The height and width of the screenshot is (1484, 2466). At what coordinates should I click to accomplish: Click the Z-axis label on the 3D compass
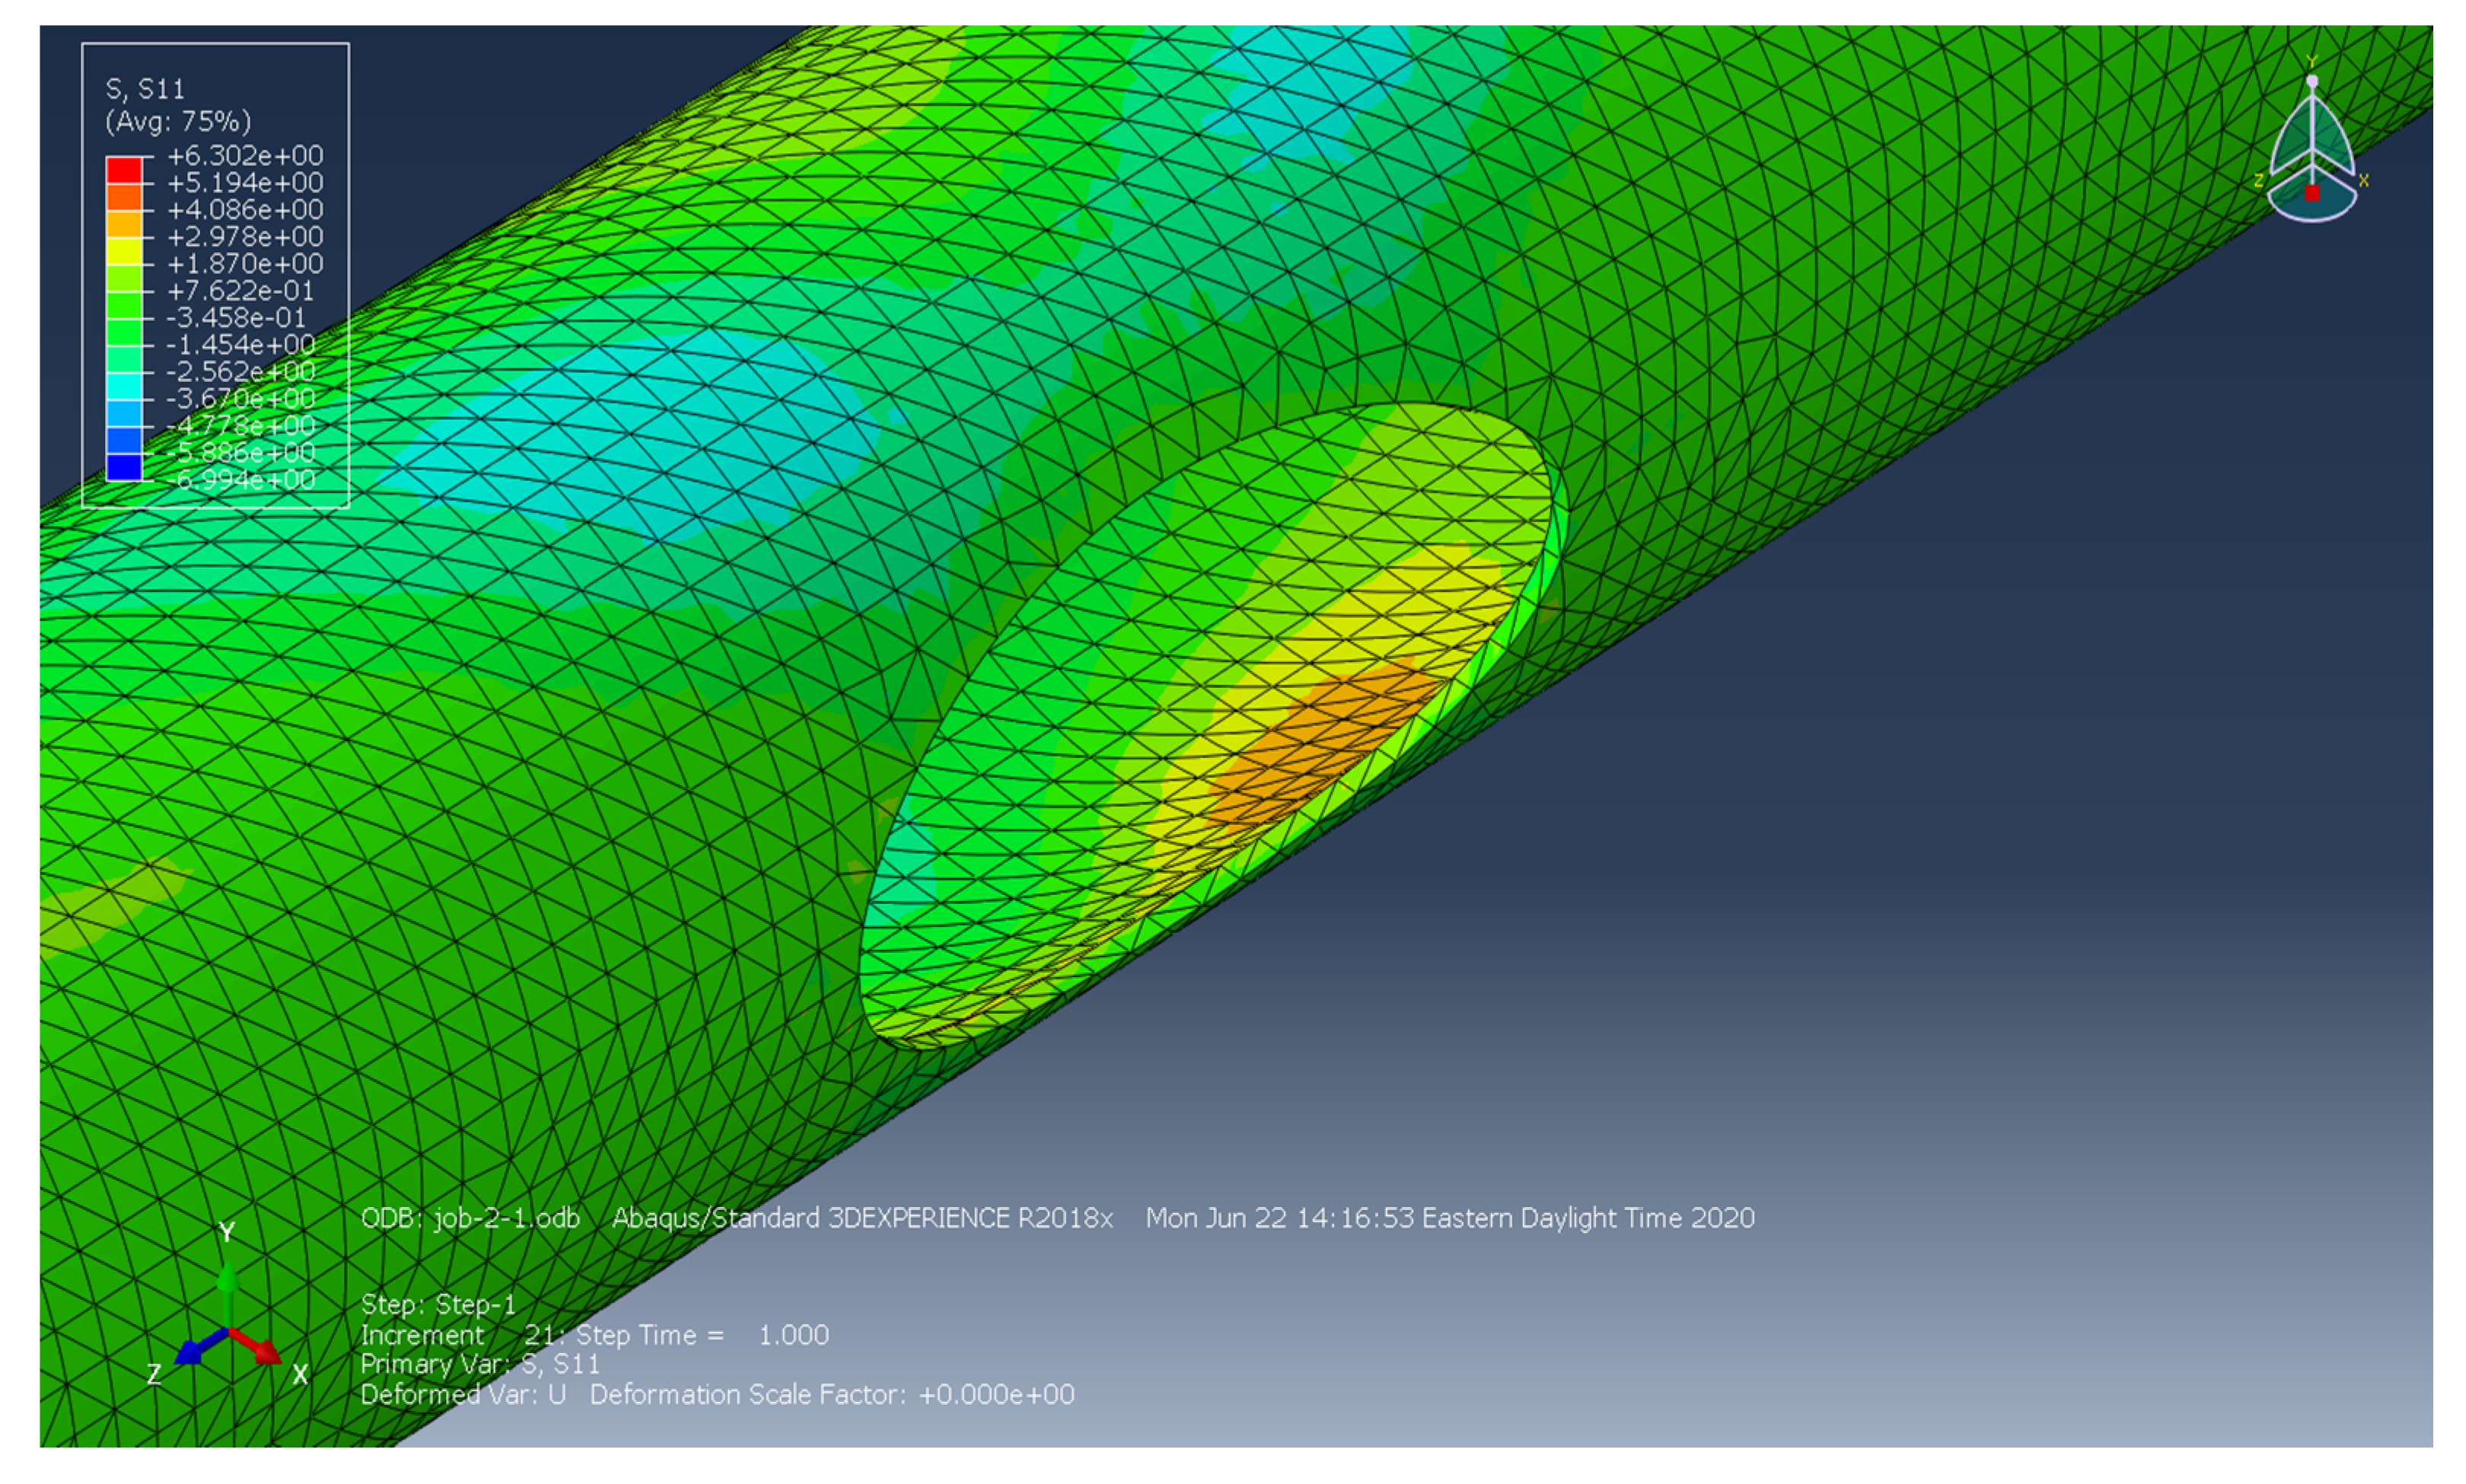(2259, 181)
